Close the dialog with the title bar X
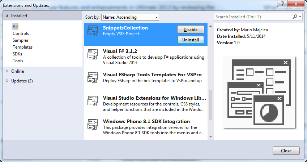The width and height of the screenshot is (307, 162). click(x=296, y=4)
